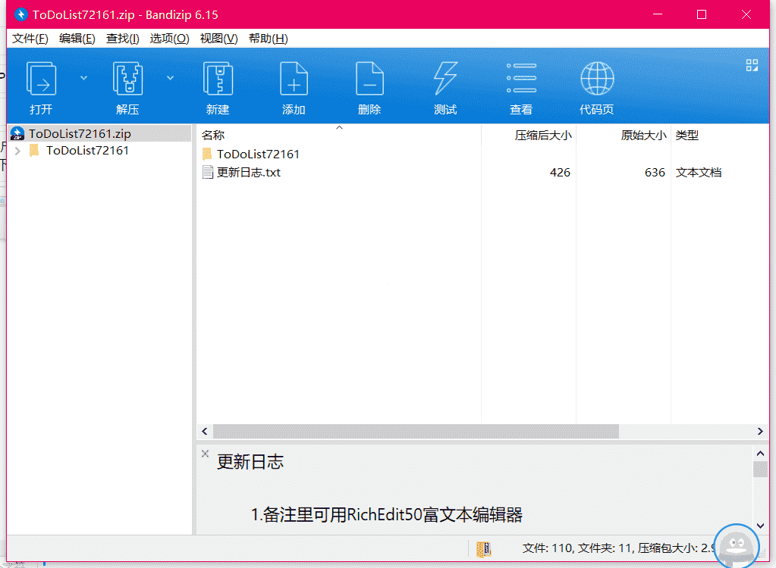Image resolution: width=776 pixels, height=568 pixels.
Task: Select ToDoList72161 folder in the tree
Action: pyautogui.click(x=87, y=151)
